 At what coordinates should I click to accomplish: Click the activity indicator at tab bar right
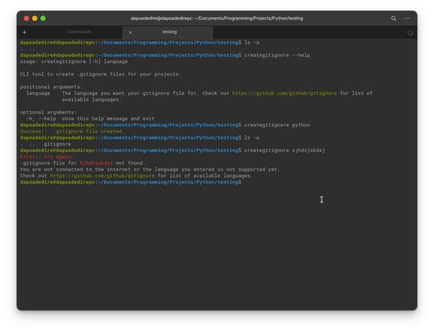[x=410, y=32]
